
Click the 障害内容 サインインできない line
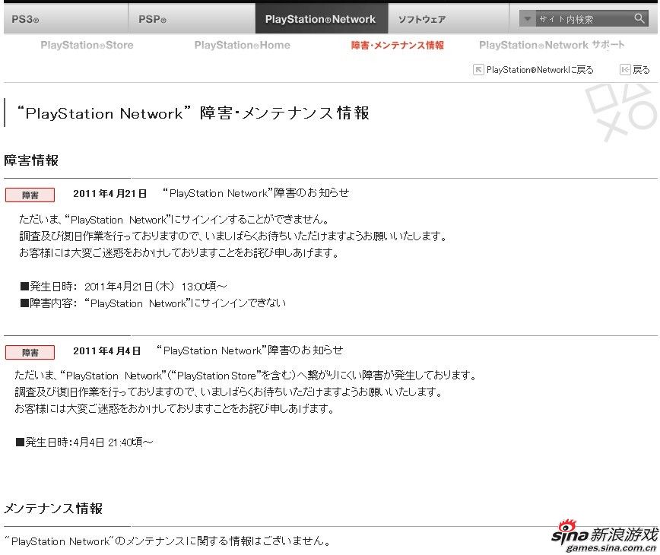point(153,303)
